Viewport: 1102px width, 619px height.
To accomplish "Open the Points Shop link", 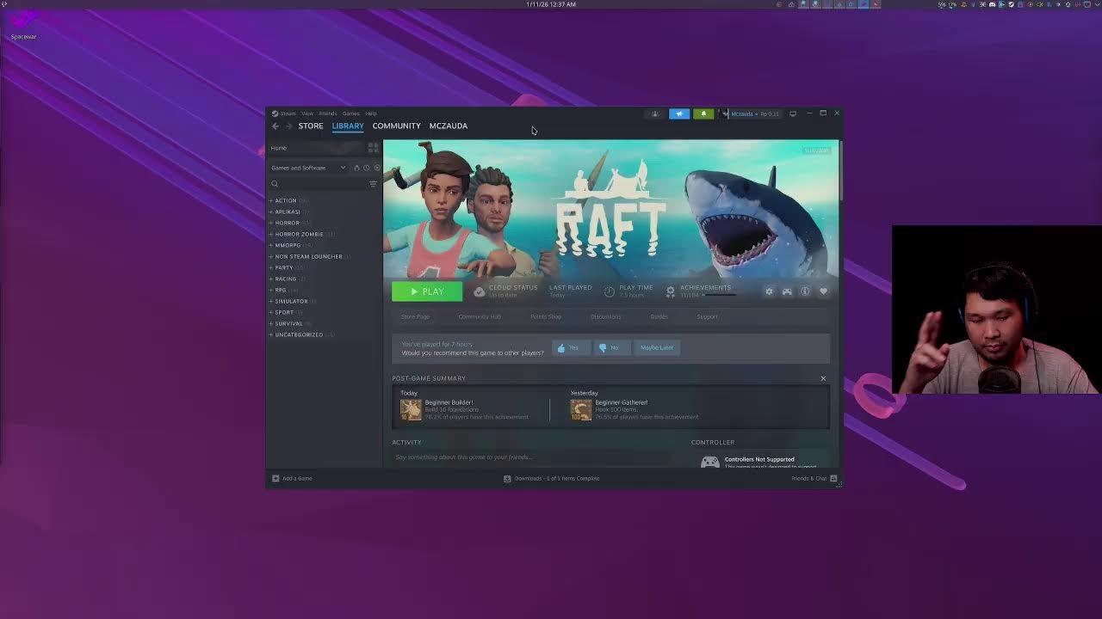I will pos(546,316).
